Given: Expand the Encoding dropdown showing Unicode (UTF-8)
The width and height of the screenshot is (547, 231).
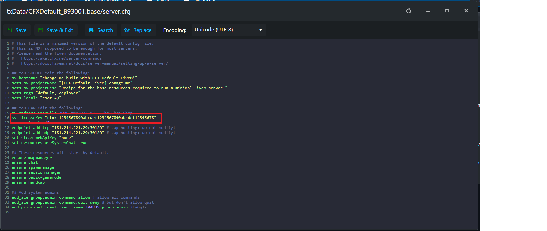Looking at the screenshot, I should coord(229,30).
